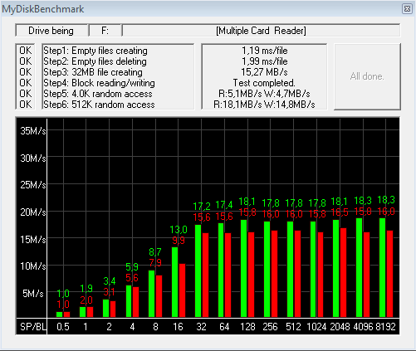The height and width of the screenshot is (351, 416).
Task: Click the red write bar at 2048
Action: coord(343,272)
